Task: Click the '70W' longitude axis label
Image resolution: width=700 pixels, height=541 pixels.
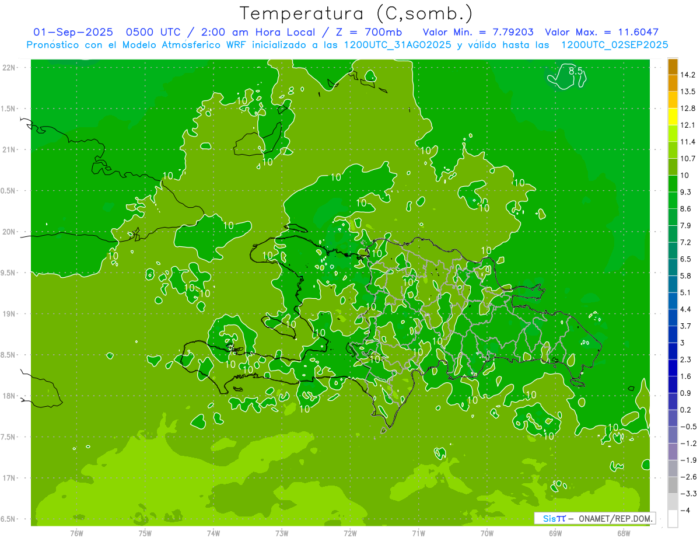Action: 487,533
